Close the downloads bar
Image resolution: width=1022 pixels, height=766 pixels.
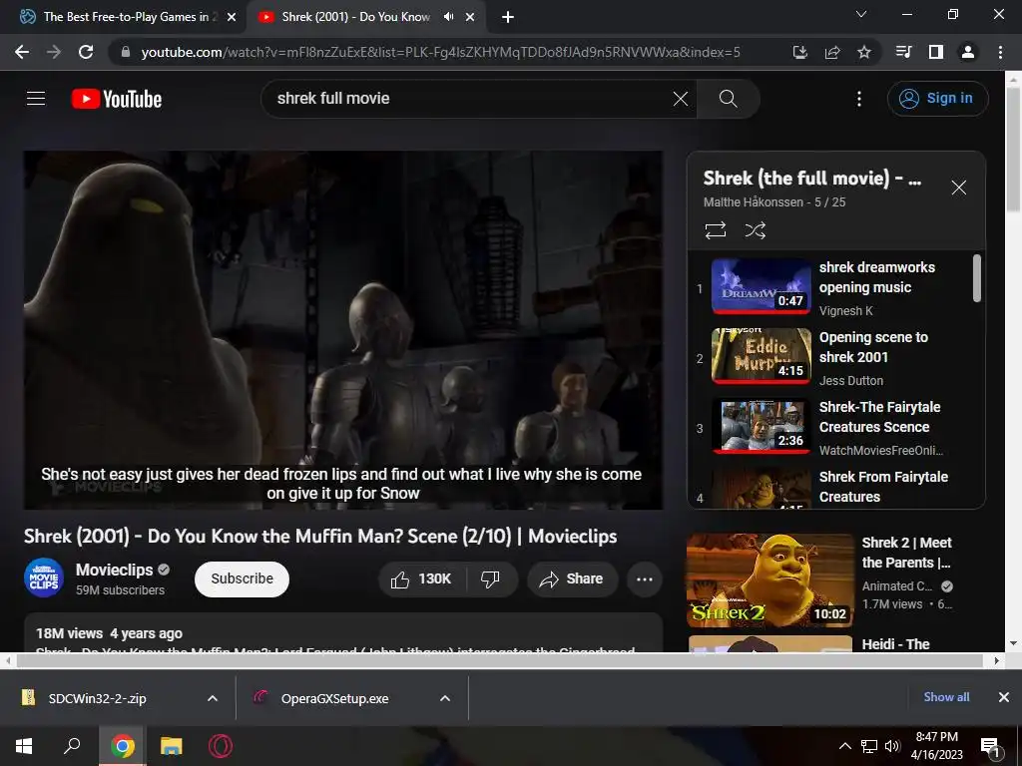coord(1004,697)
